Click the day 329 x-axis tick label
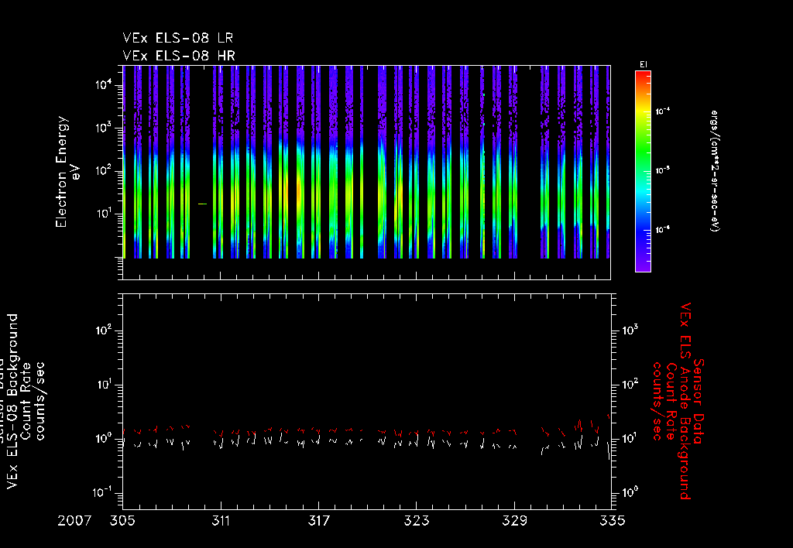Screen dimensions: 793x548 (514, 520)
